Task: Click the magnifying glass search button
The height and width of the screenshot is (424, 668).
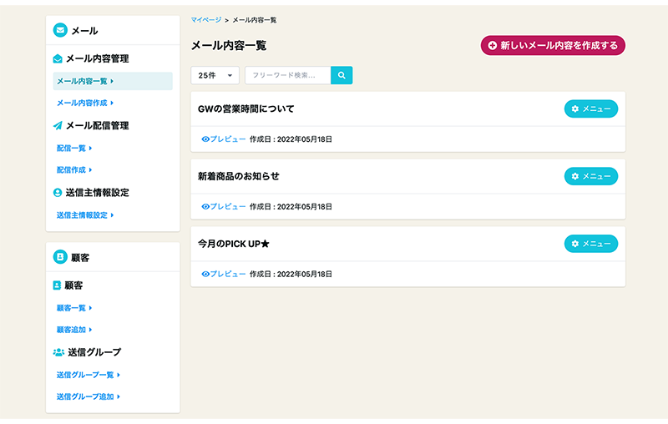Action: click(342, 75)
